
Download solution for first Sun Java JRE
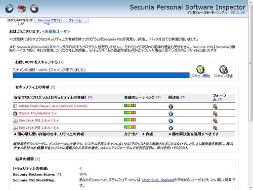pyautogui.click(x=171, y=121)
